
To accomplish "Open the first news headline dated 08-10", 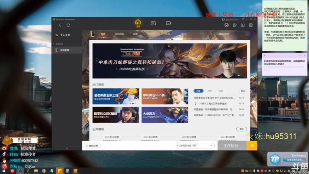I will (214, 98).
